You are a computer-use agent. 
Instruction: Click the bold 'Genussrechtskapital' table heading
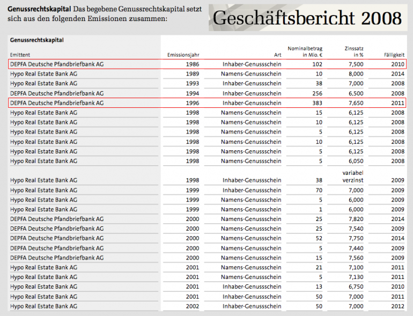[x=37, y=40]
